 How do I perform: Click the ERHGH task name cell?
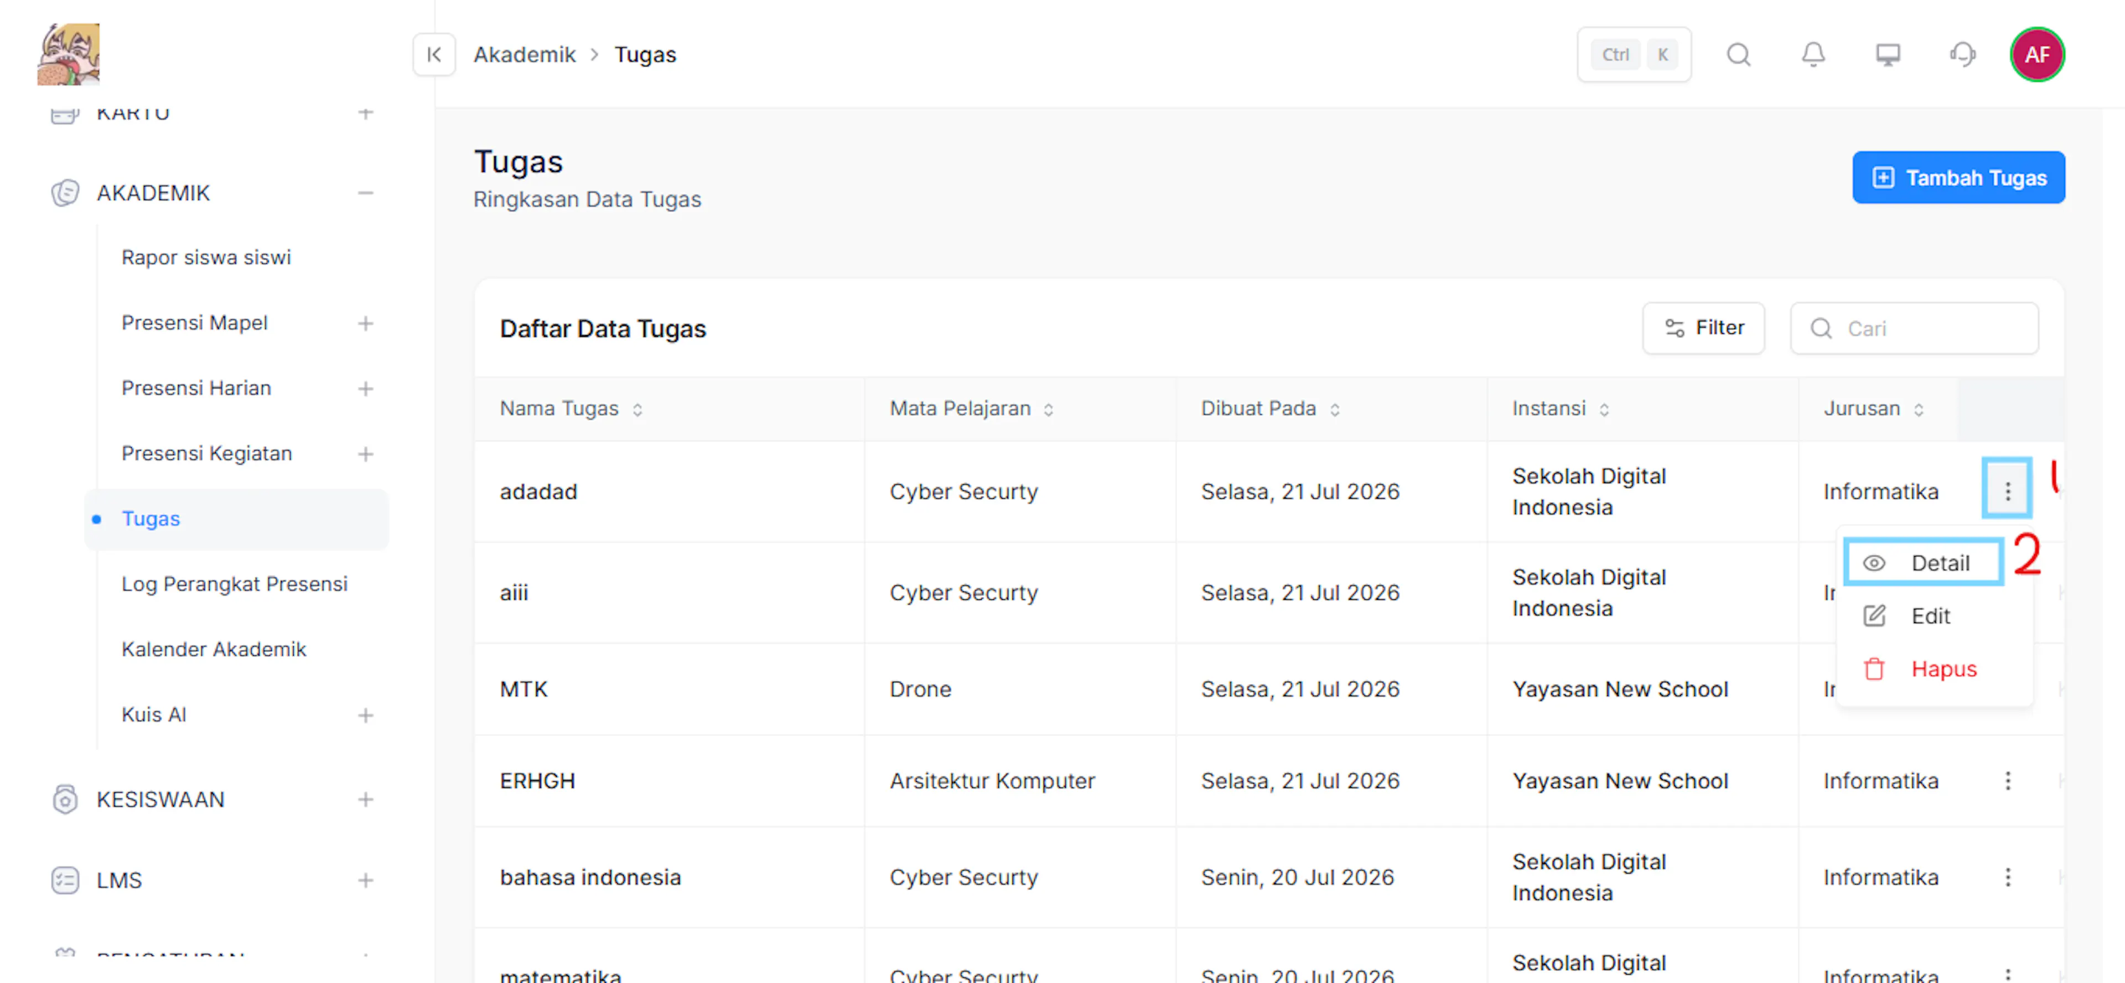point(537,780)
